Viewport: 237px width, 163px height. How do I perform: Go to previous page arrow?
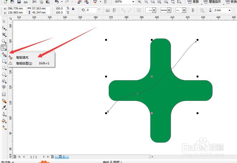24,157
